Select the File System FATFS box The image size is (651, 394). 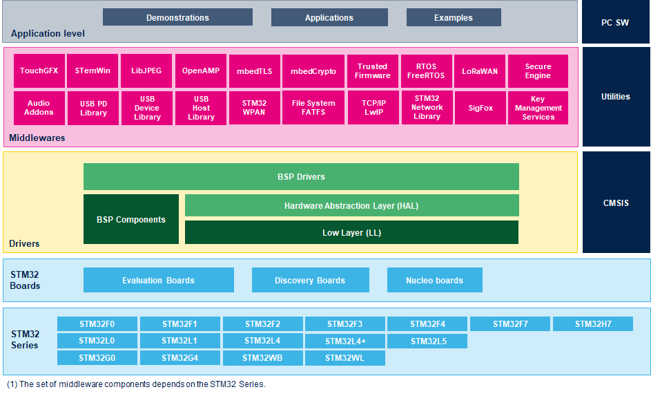pos(313,108)
